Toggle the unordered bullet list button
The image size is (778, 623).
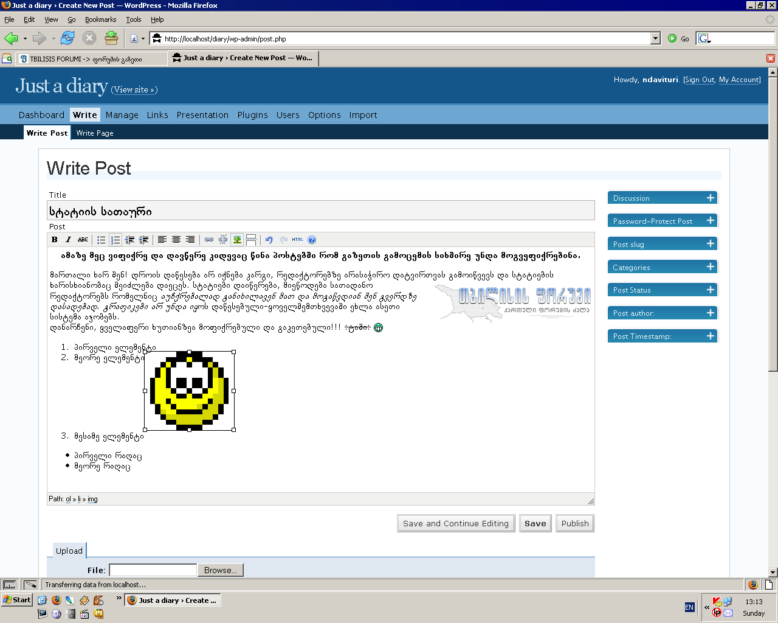coord(102,240)
